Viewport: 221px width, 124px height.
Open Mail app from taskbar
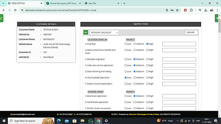pyautogui.click(x=67, y=121)
